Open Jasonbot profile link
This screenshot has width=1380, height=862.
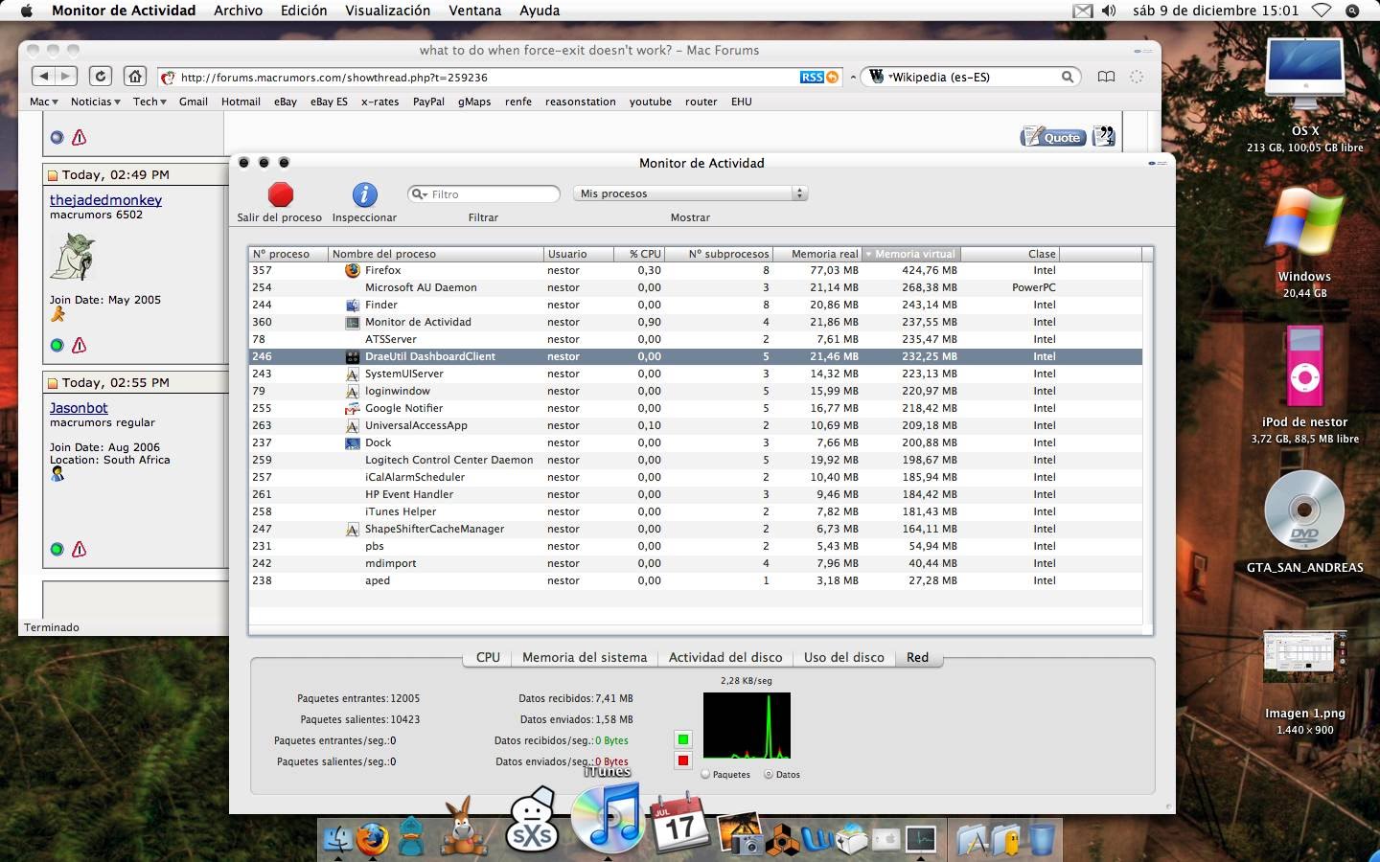pyautogui.click(x=79, y=408)
